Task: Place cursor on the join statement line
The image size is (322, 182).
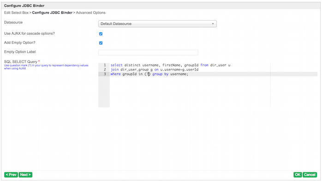Action: click(155, 69)
